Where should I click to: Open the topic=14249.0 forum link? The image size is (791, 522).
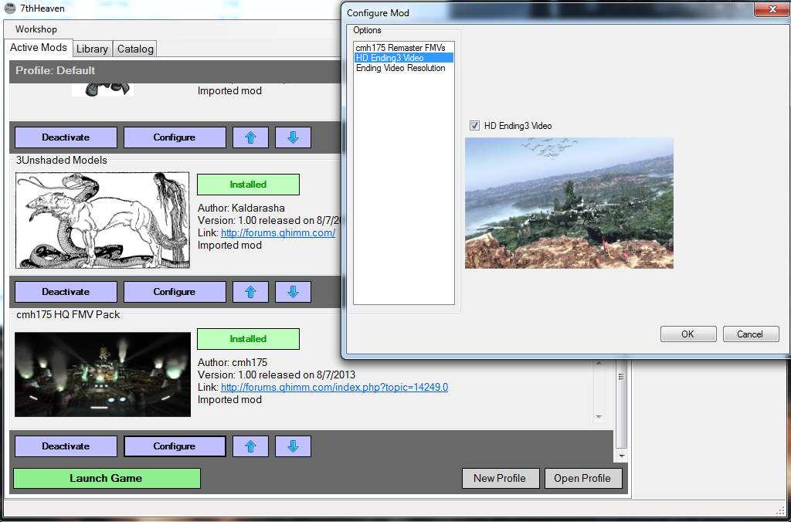point(334,388)
